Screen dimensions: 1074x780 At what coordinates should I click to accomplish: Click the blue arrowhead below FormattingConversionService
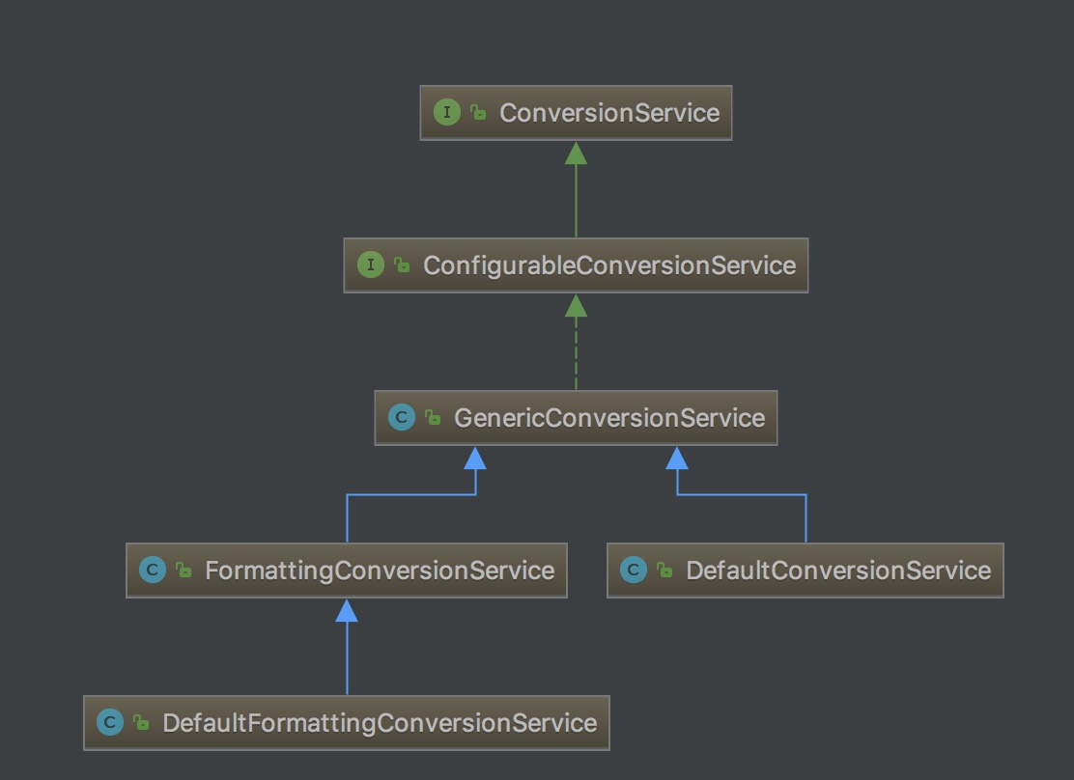click(x=347, y=610)
